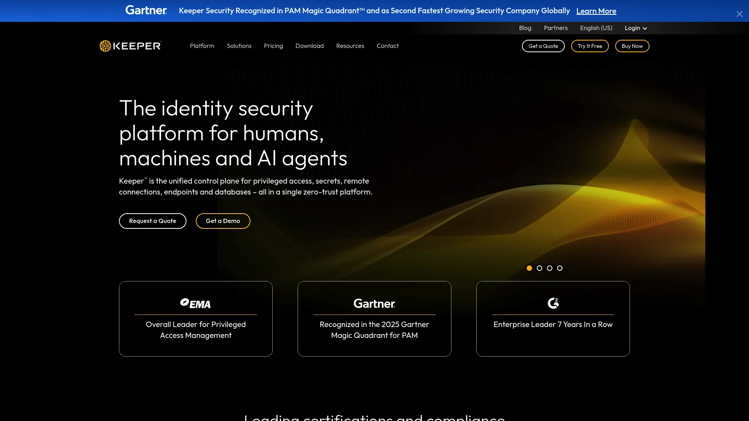Screen dimensions: 749x421
Task: Open the Platform menu
Action: pos(202,46)
